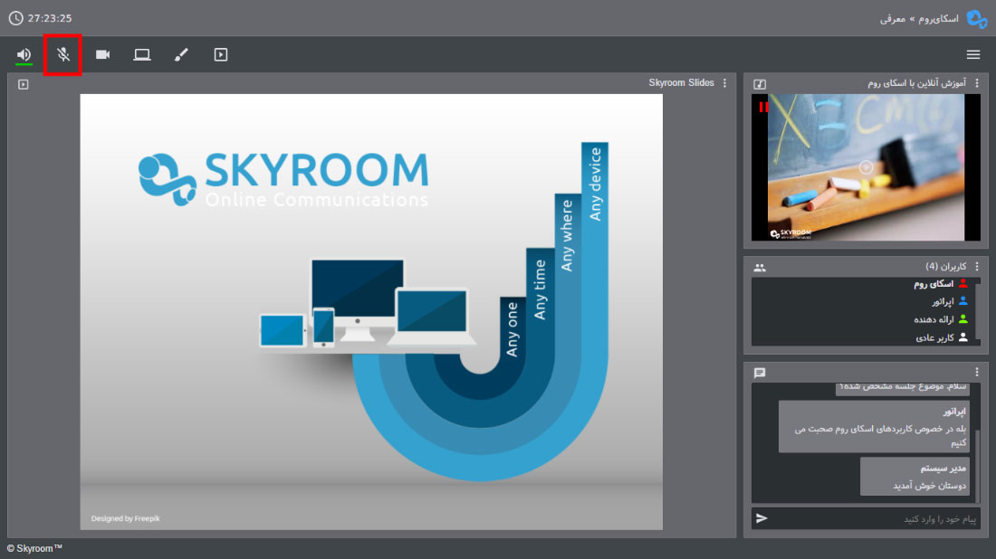Open the users panel three-dot options
The height and width of the screenshot is (559, 996).
click(x=977, y=267)
